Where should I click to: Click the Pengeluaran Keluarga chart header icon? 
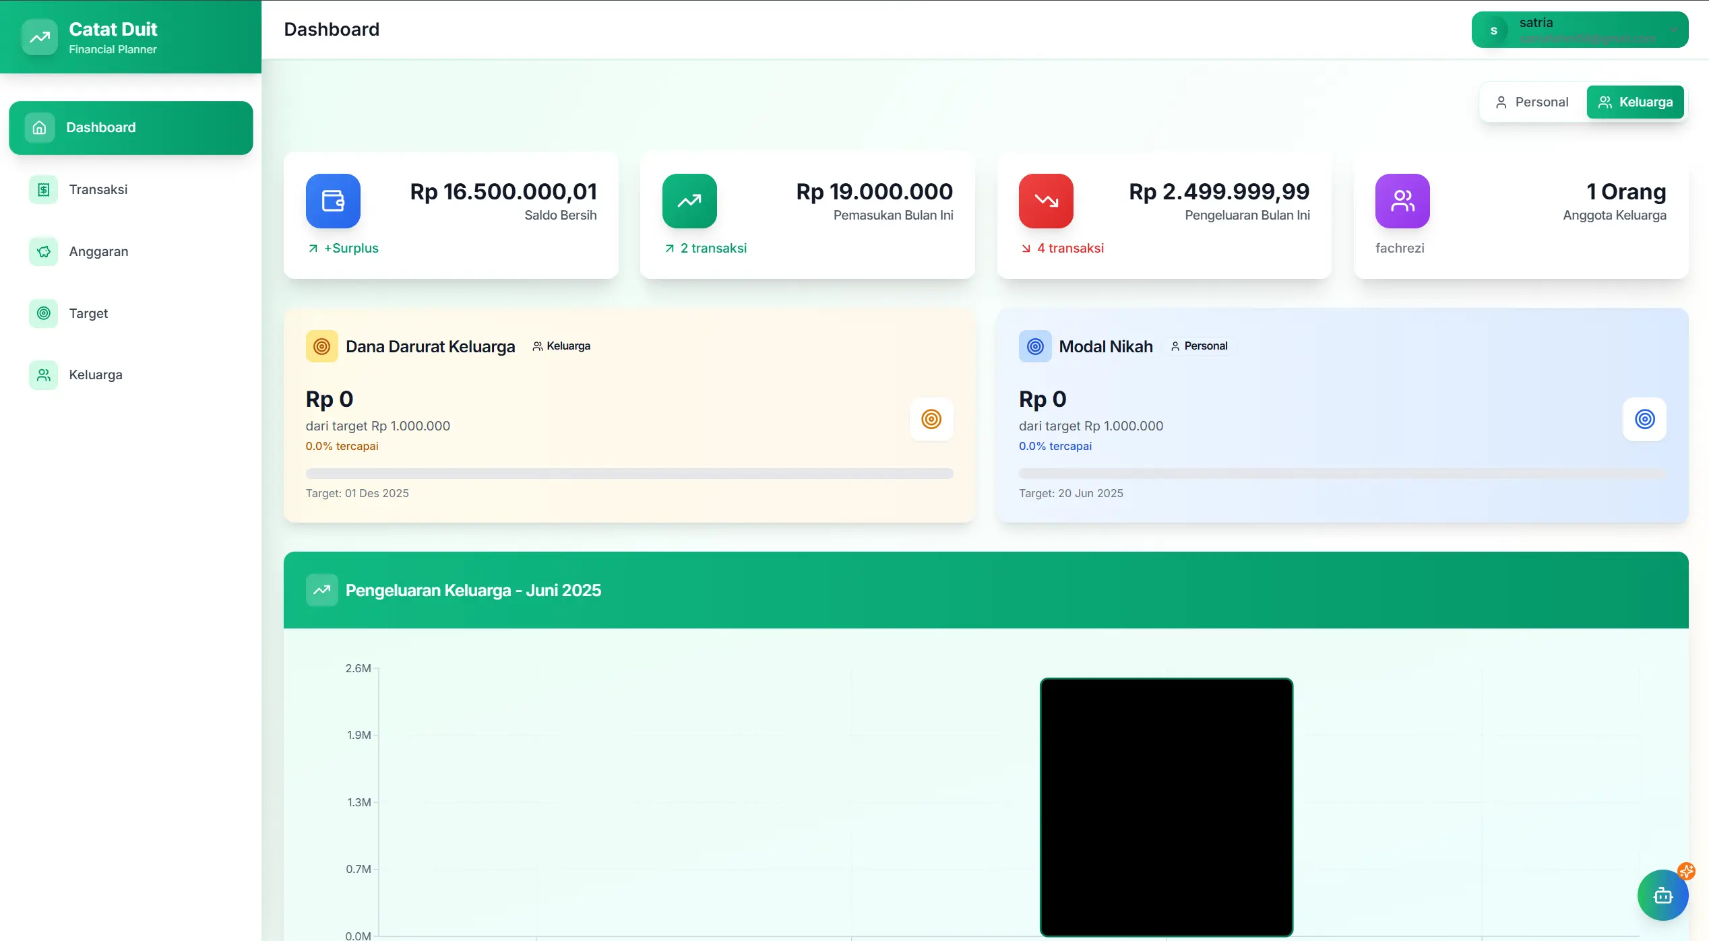pyautogui.click(x=322, y=590)
